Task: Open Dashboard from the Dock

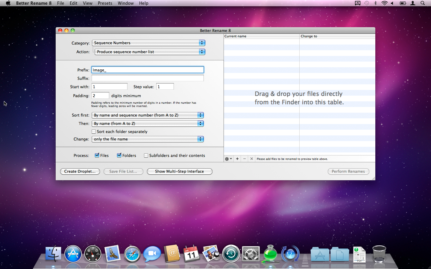Action: coord(93,254)
